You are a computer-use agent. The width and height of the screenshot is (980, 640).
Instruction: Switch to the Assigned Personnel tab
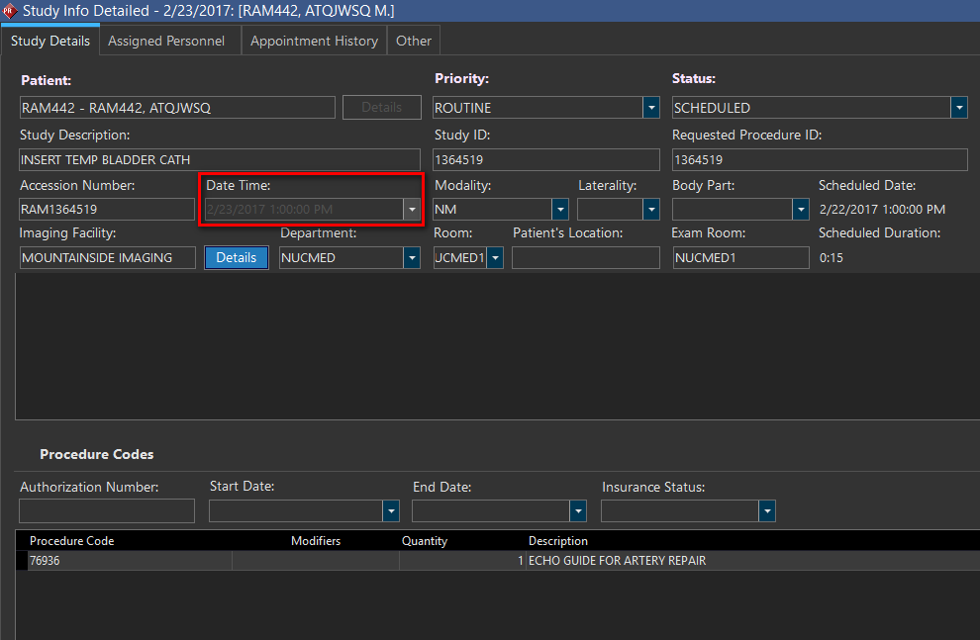tap(166, 41)
